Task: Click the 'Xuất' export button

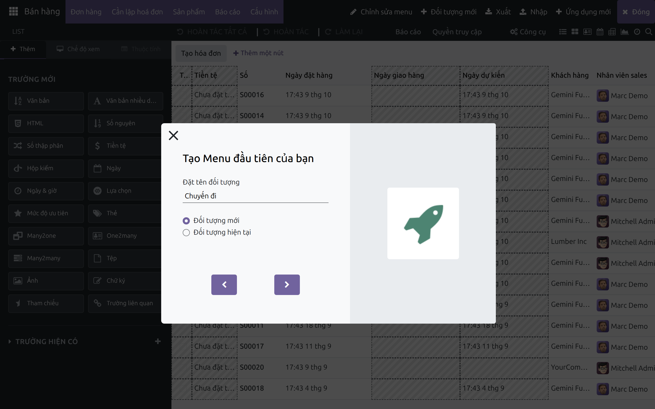Action: tap(498, 12)
